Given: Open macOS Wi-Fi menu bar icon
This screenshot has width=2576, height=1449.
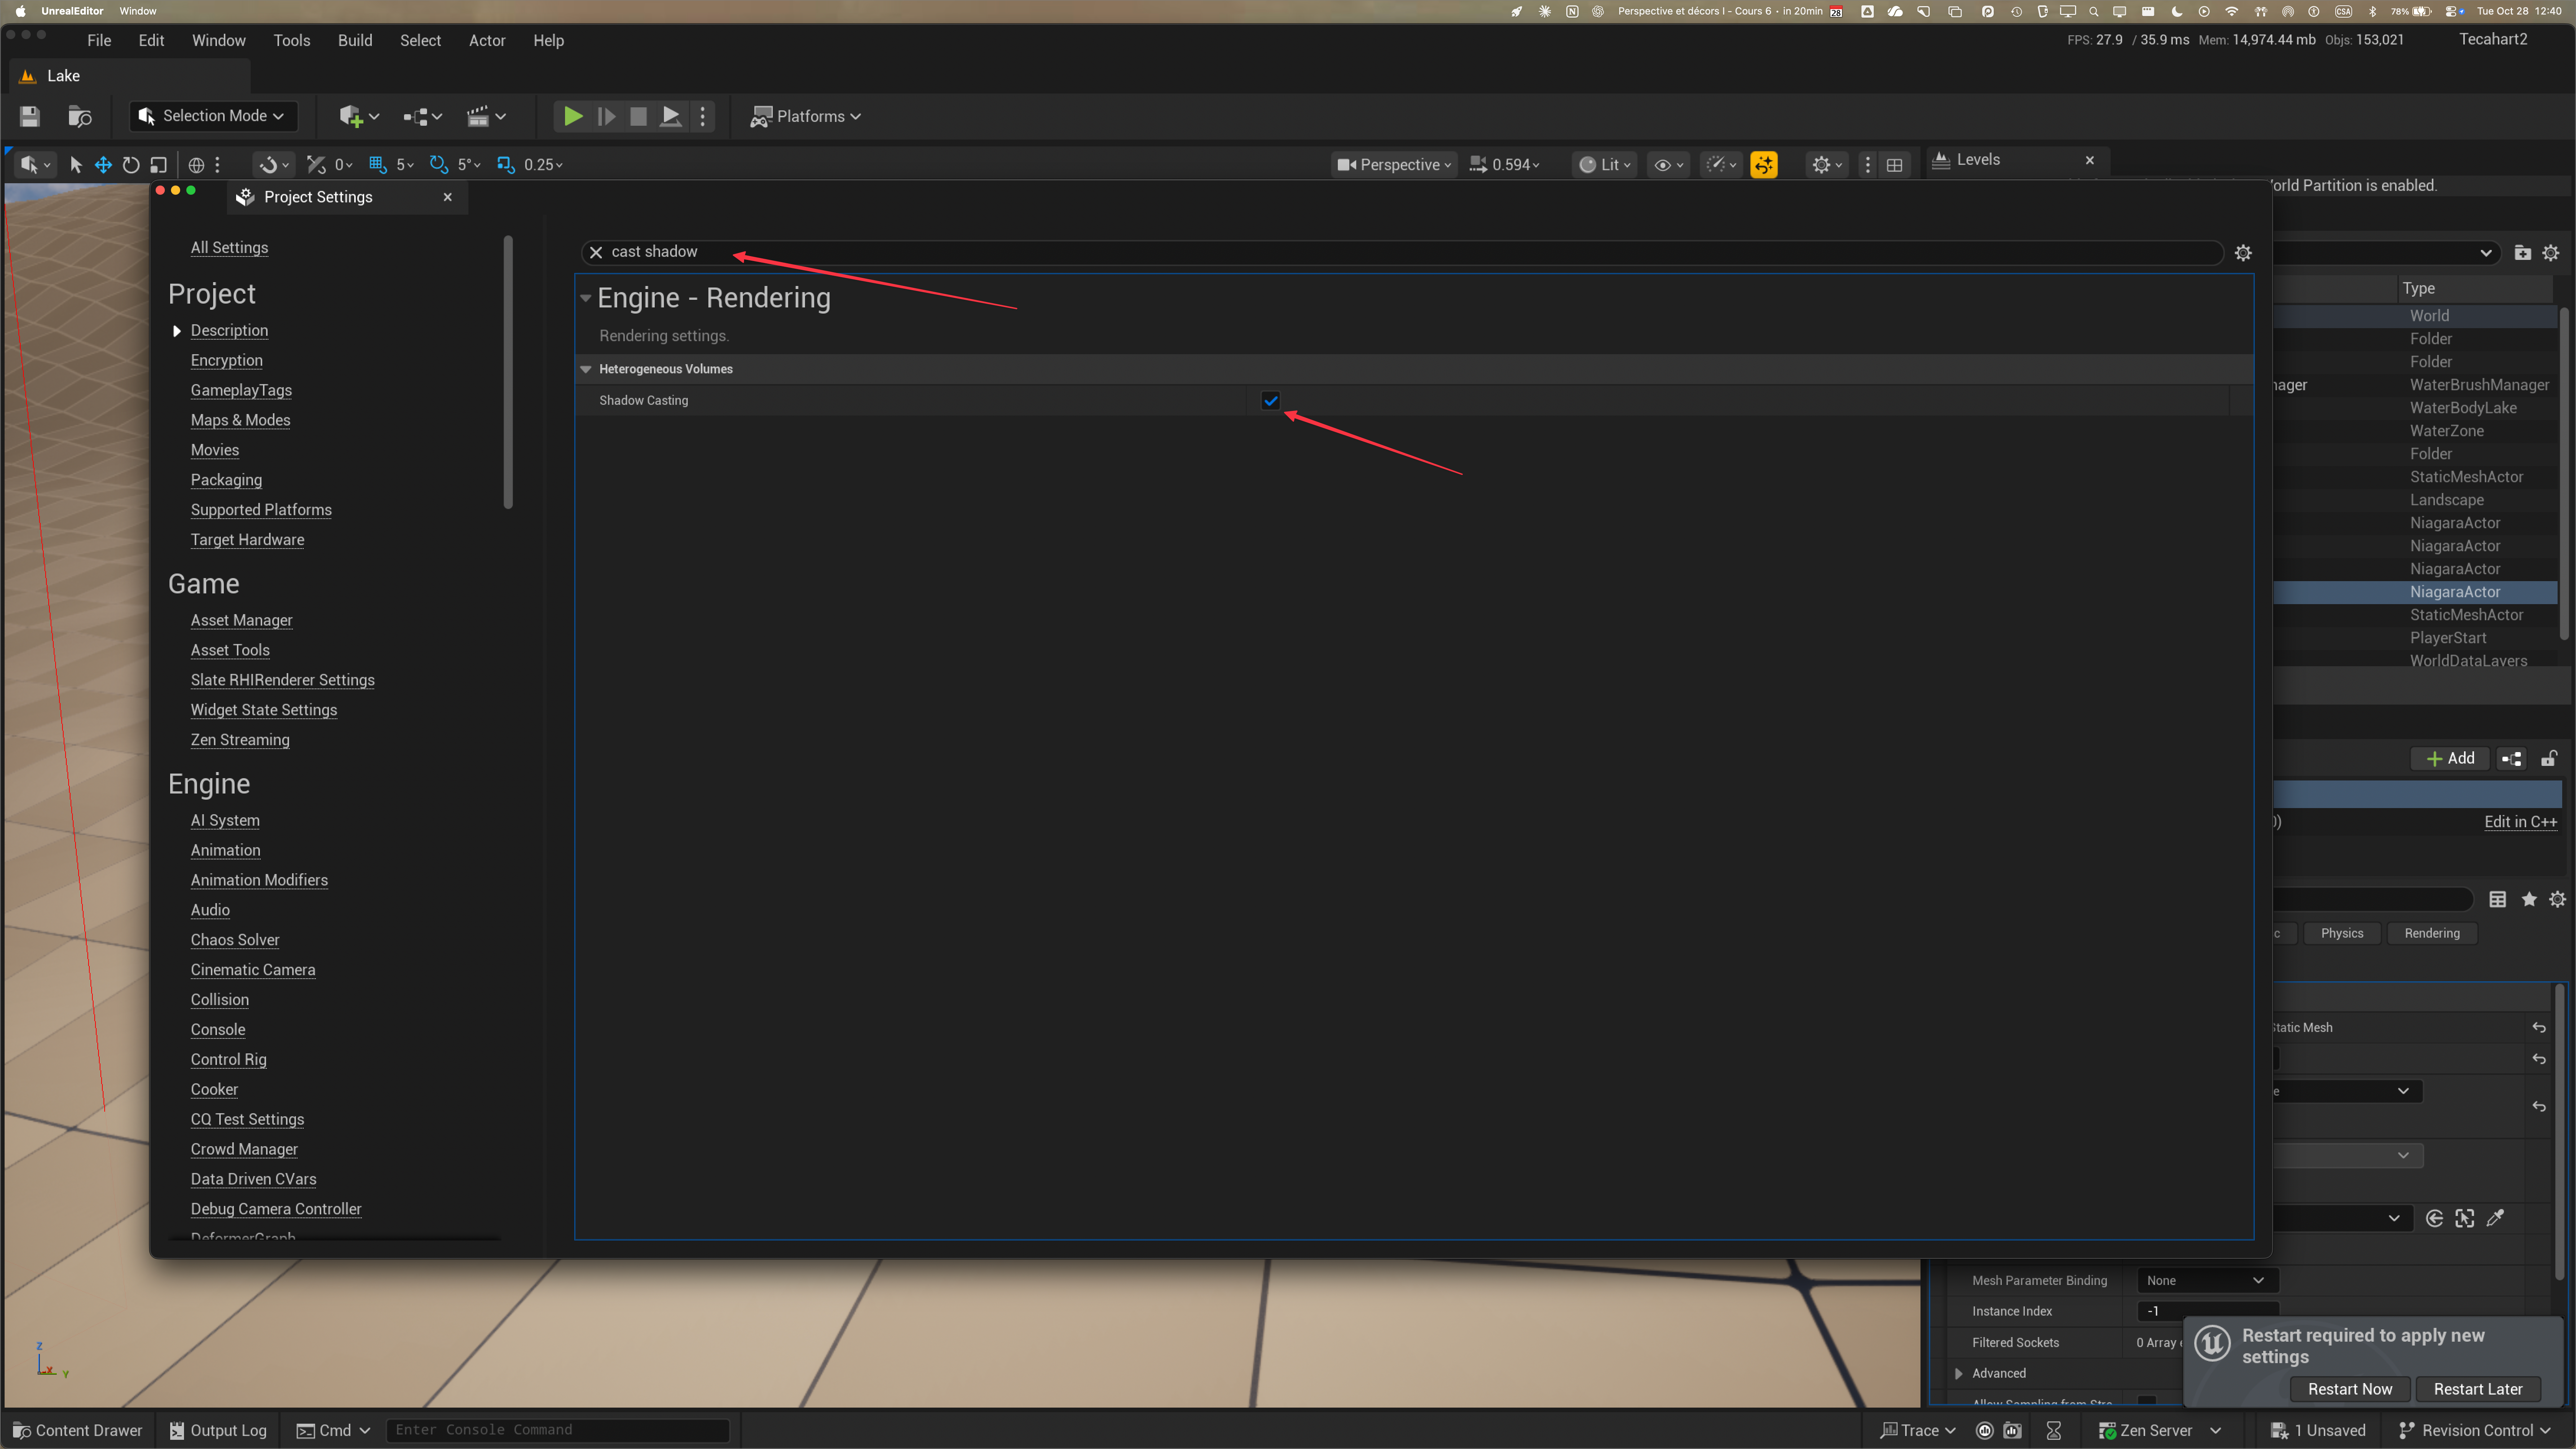Looking at the screenshot, I should (2232, 11).
